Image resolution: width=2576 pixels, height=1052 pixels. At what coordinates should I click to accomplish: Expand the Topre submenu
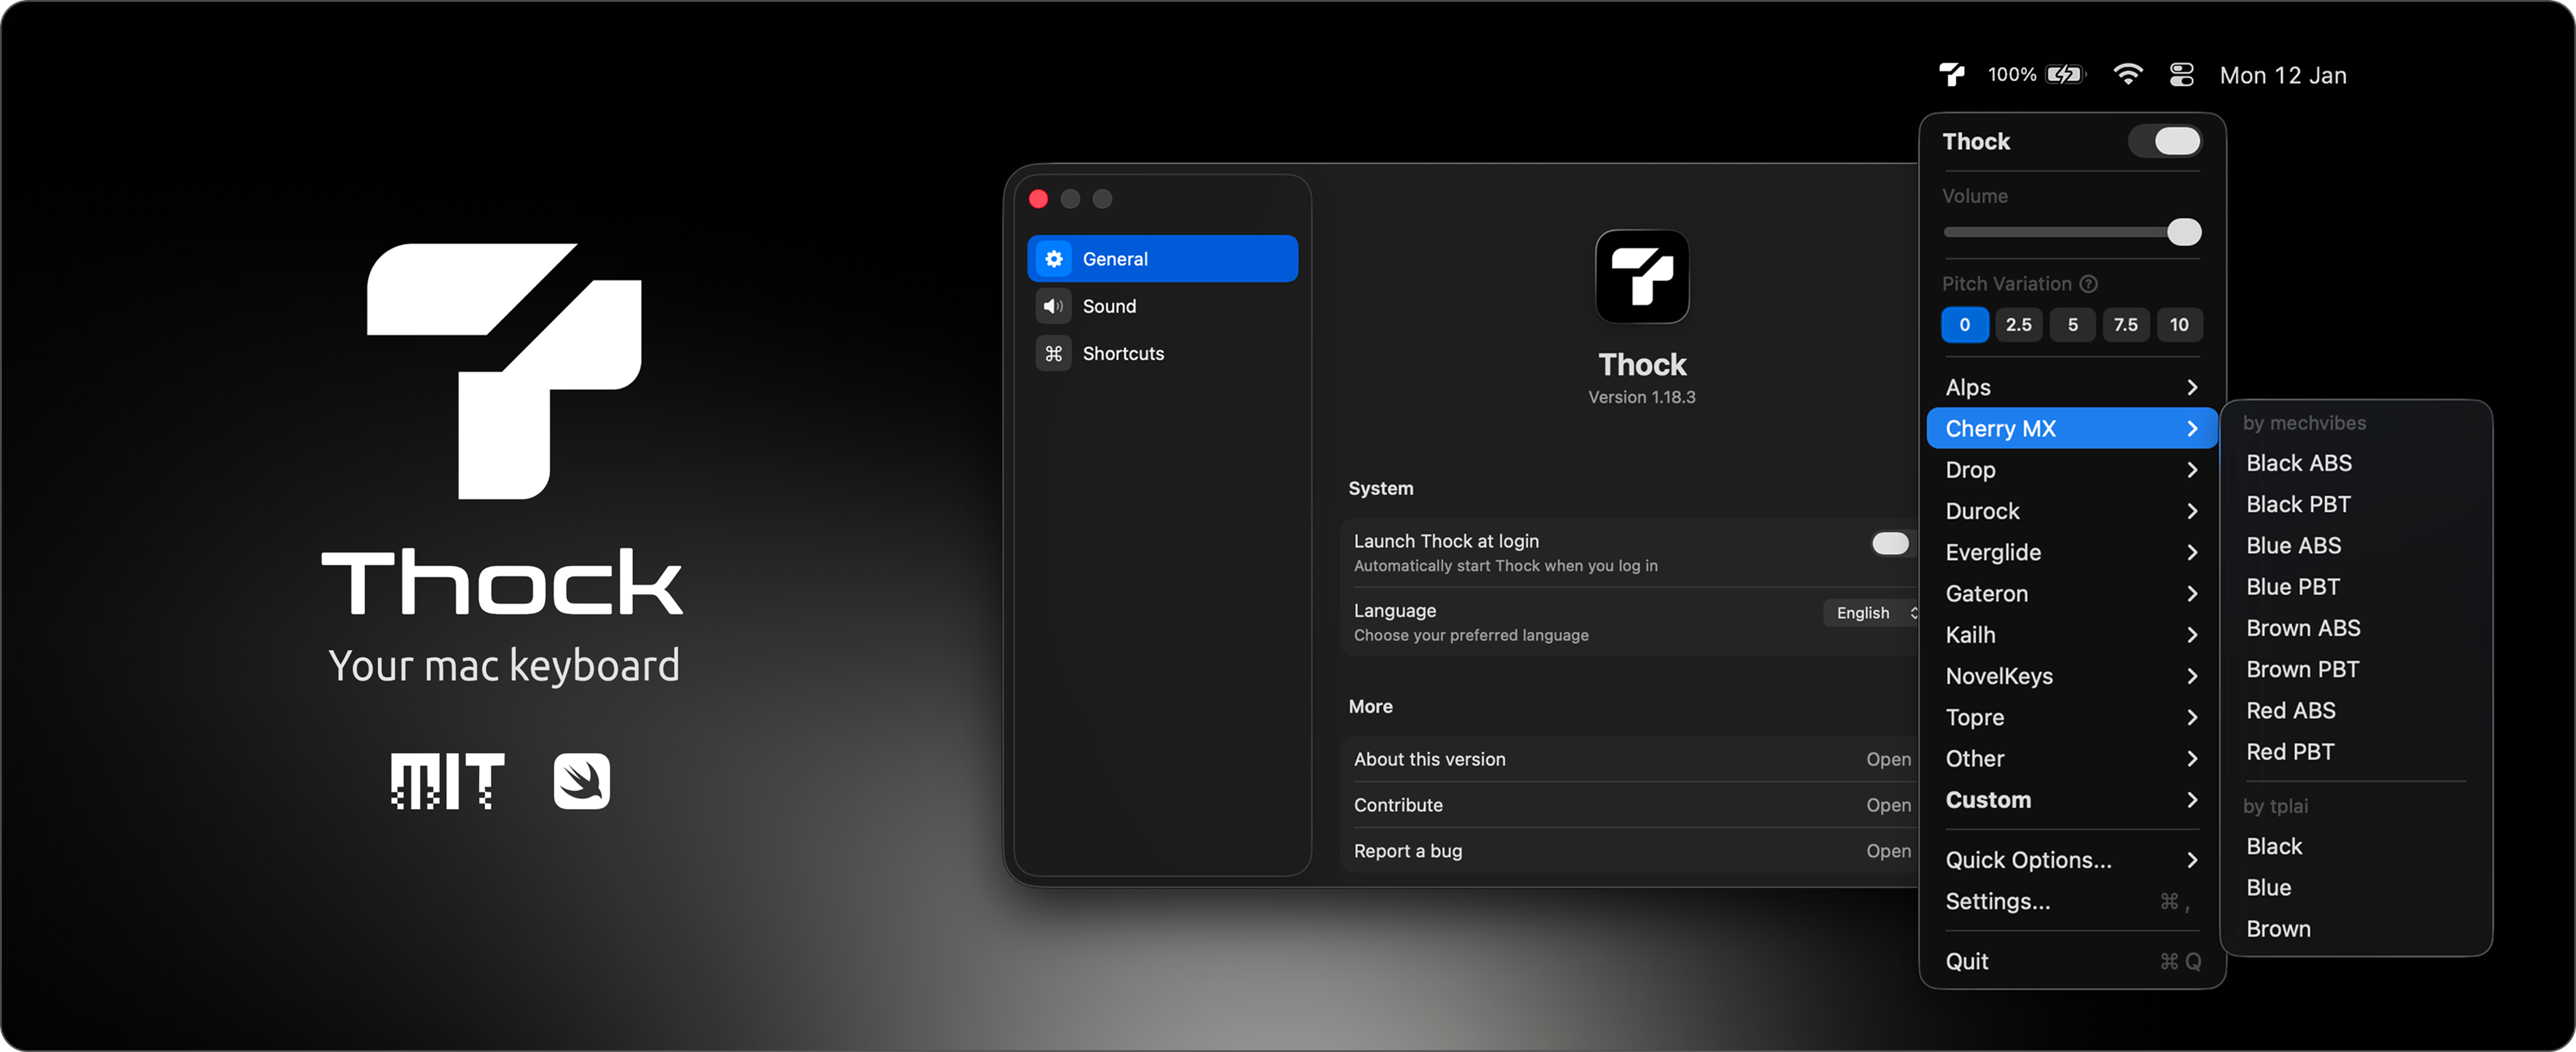(2071, 717)
